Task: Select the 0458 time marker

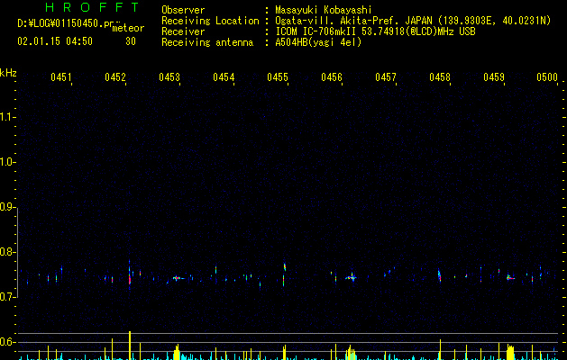Action: click(x=440, y=77)
